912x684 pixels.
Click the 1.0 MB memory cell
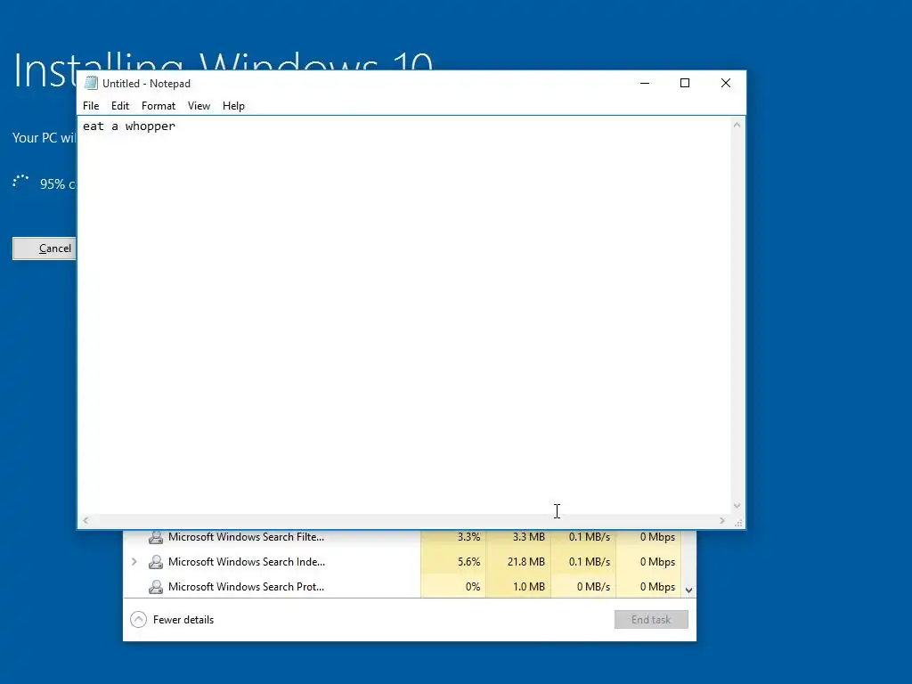[518, 587]
